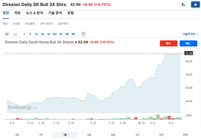This screenshot has width=201, height=140.
Task: Open the 기술 분석 tab
Action: (x=55, y=13)
